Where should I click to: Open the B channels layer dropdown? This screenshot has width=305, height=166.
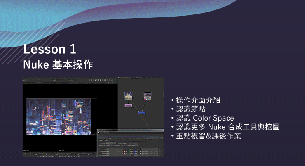[x=115, y=151]
